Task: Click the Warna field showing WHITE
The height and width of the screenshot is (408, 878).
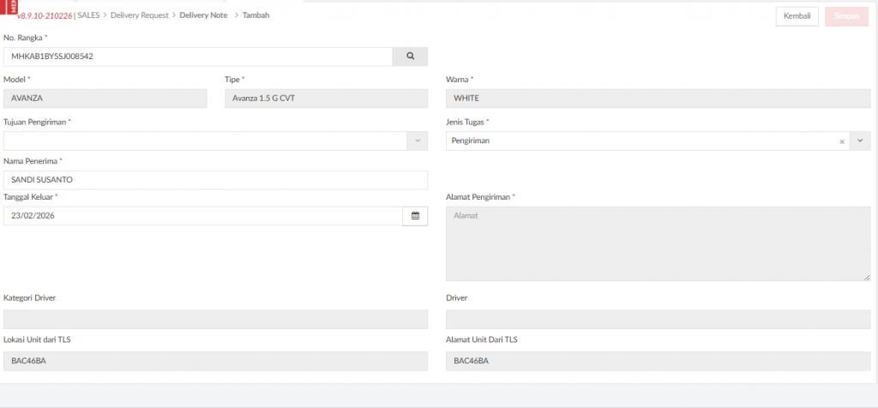Action: [x=657, y=98]
